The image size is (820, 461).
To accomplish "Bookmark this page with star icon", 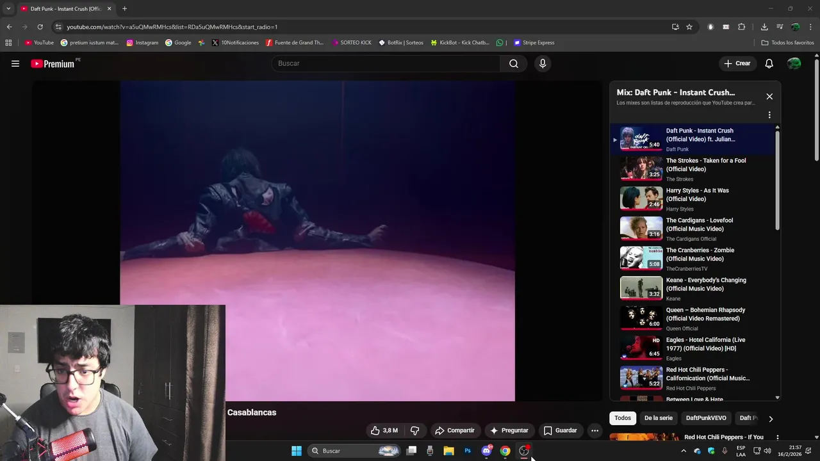I will 689,27.
